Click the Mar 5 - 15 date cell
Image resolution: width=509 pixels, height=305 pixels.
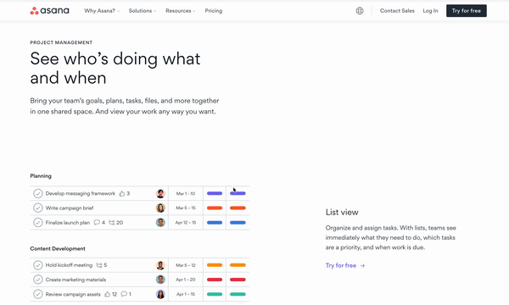point(186,208)
